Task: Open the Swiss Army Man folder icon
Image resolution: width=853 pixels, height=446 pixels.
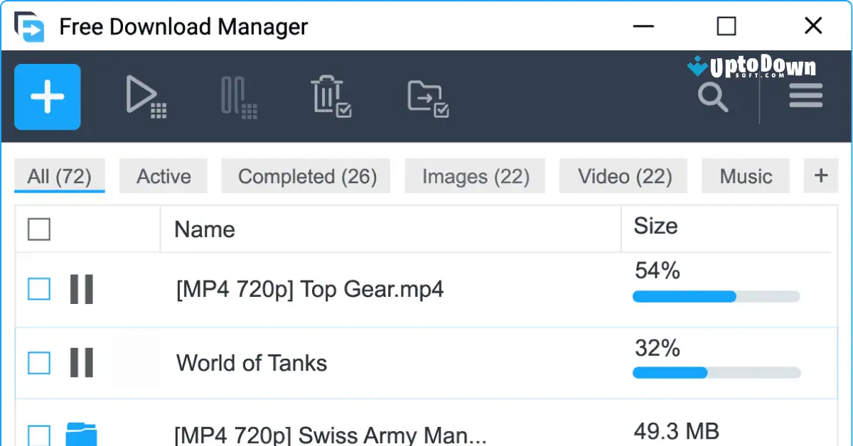Action: (x=82, y=432)
